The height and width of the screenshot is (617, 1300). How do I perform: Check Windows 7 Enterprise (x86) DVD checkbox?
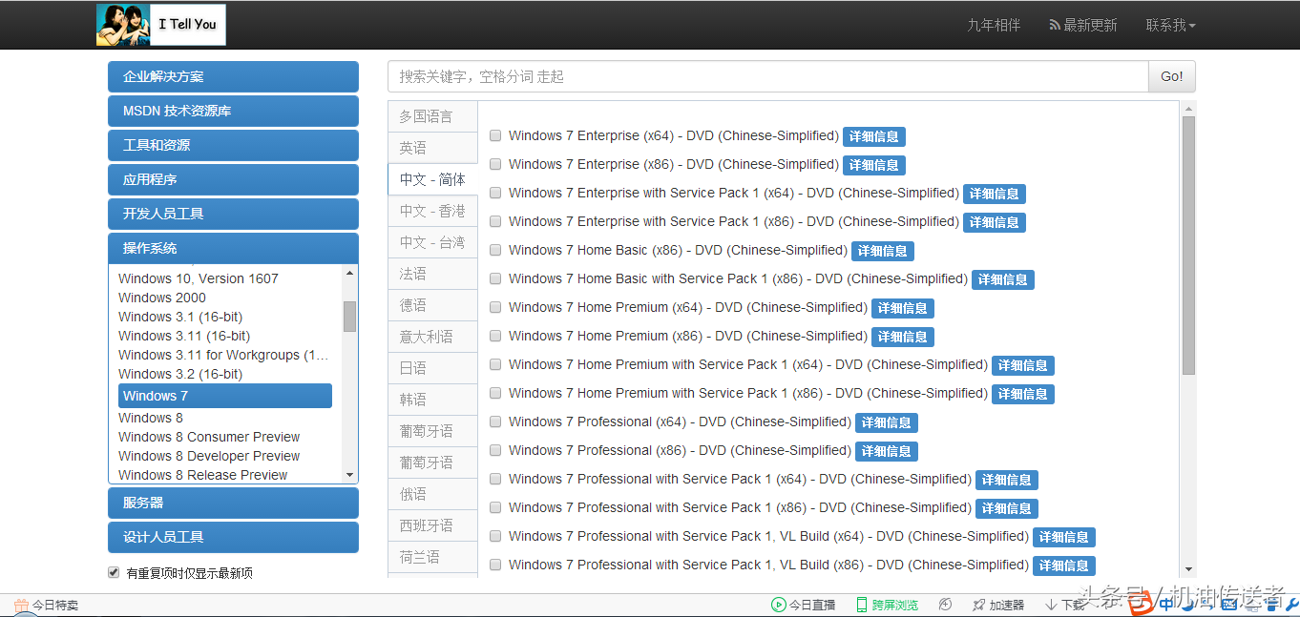[495, 165]
